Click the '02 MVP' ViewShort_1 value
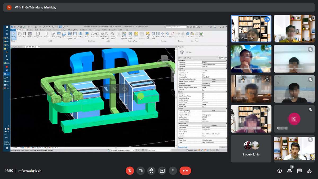This screenshot has height=179, width=318. (214, 62)
